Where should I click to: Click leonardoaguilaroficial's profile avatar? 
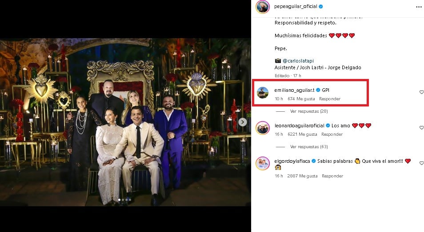pyautogui.click(x=263, y=128)
